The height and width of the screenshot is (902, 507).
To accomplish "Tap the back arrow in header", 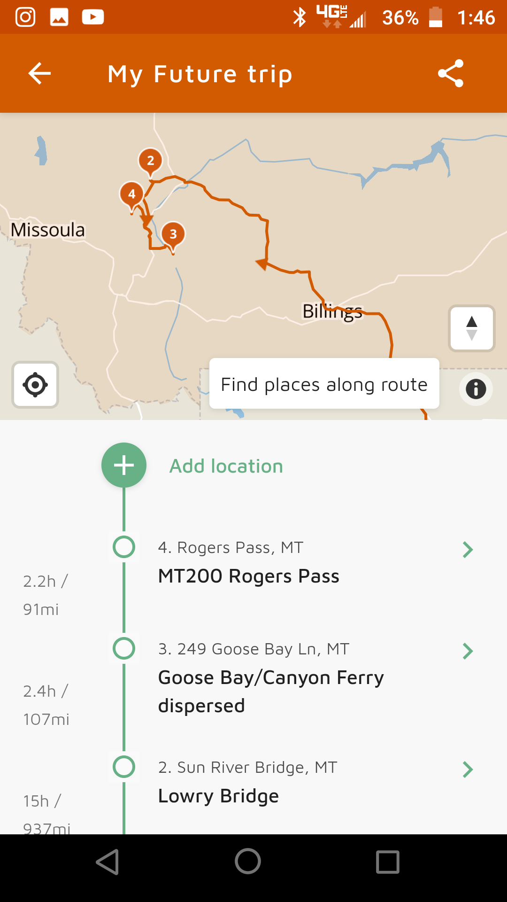I will click(39, 74).
